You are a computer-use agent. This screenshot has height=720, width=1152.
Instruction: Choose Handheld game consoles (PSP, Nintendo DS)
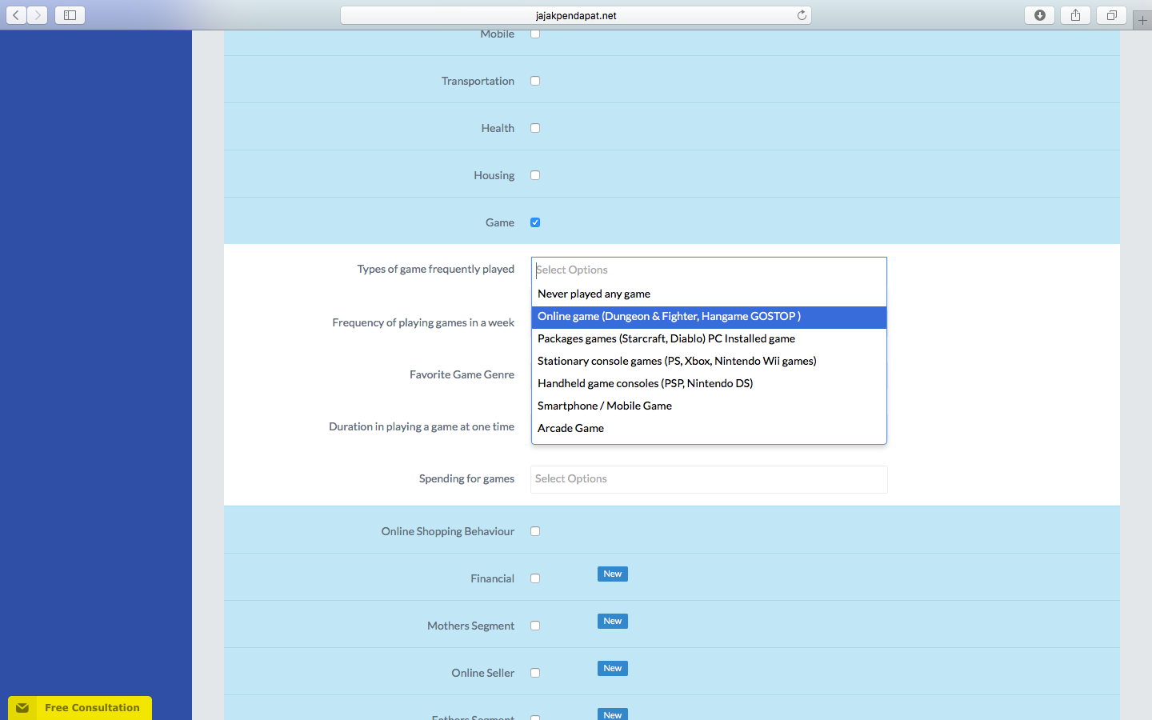[709, 384]
